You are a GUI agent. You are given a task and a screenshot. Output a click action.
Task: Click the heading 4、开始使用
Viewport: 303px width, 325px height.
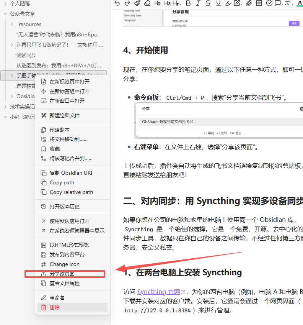(x=145, y=50)
